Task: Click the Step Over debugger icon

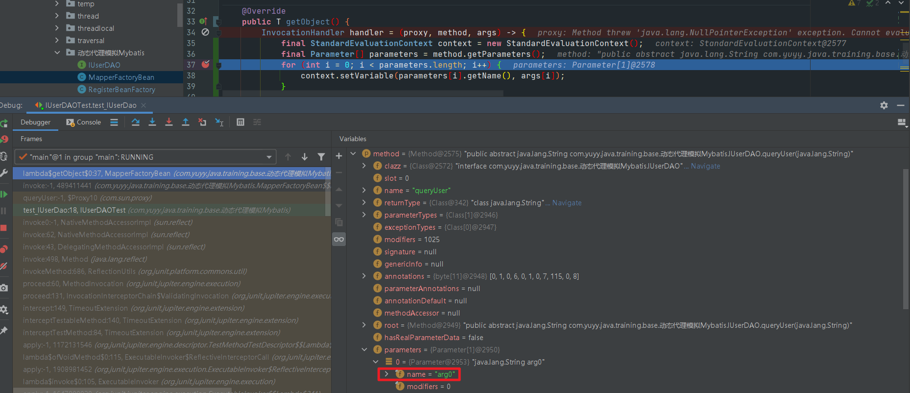Action: pyautogui.click(x=136, y=122)
